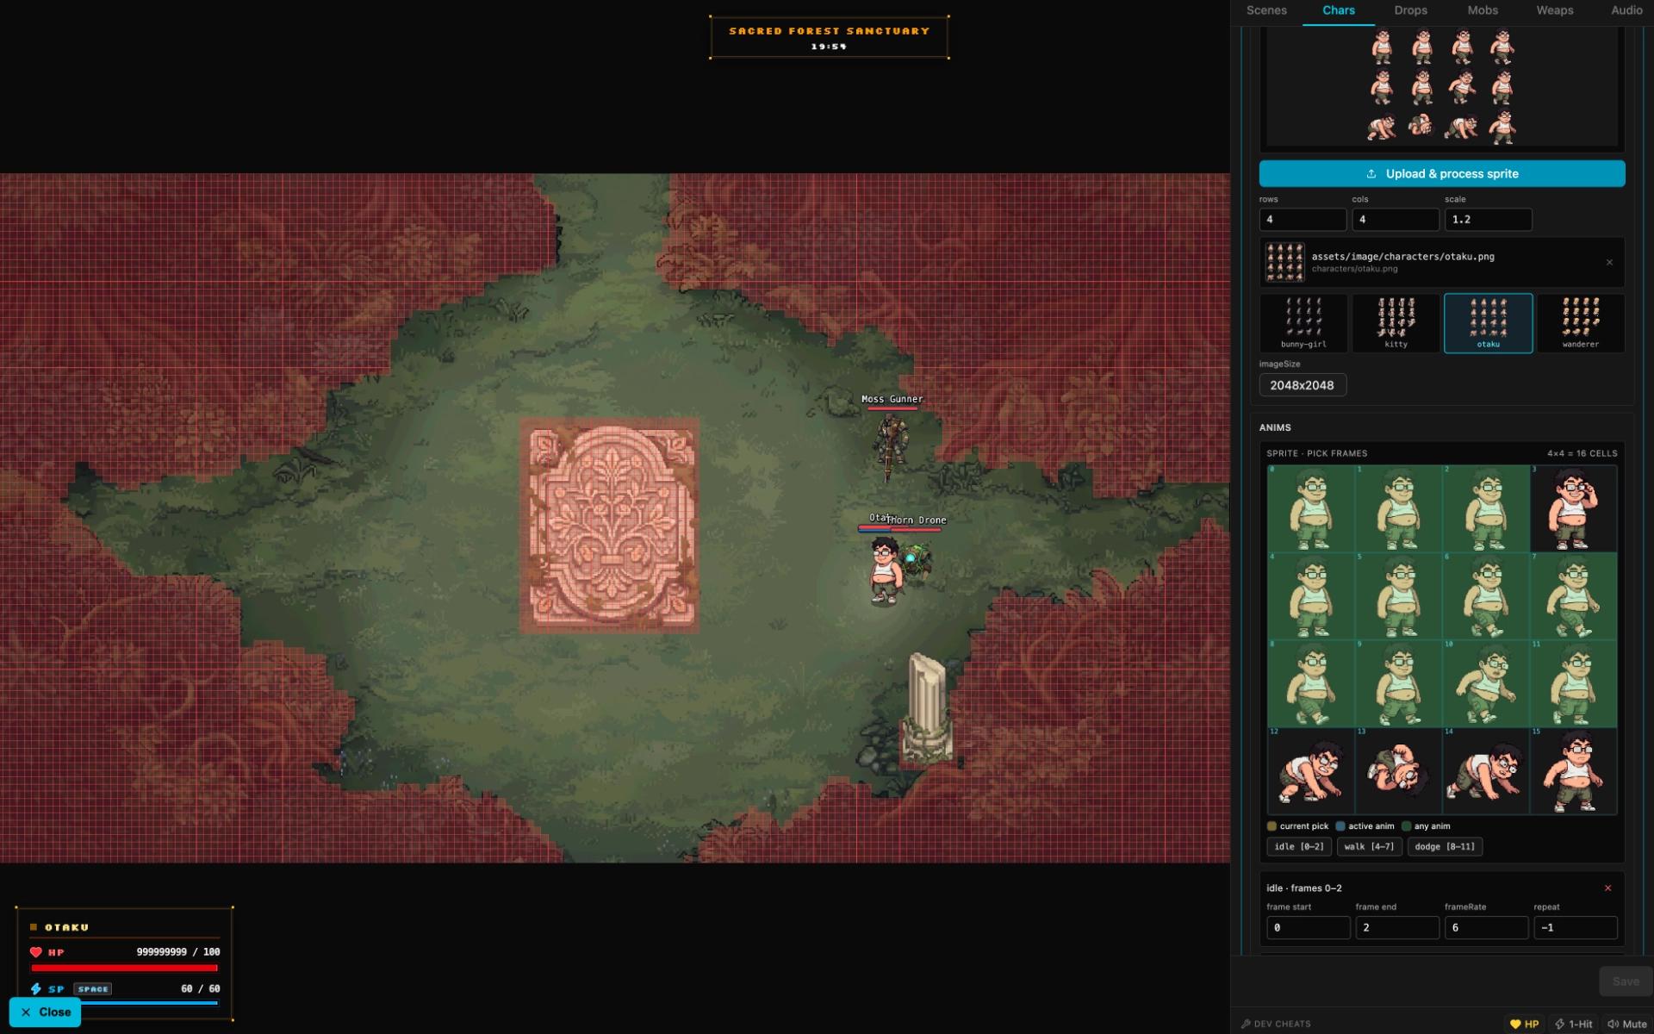Click Upload & process sprite button

(1442, 173)
